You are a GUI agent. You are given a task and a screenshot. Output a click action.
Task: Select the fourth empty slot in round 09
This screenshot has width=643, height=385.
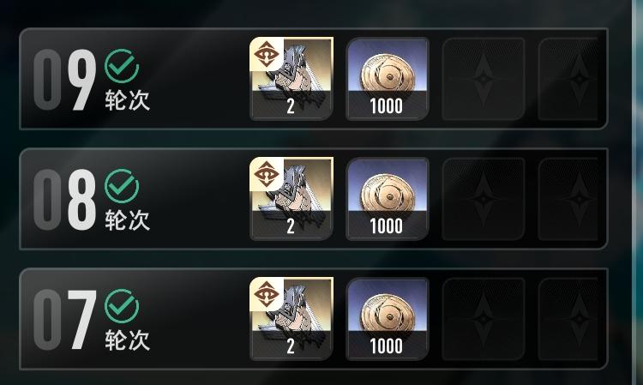pyautogui.click(x=568, y=79)
